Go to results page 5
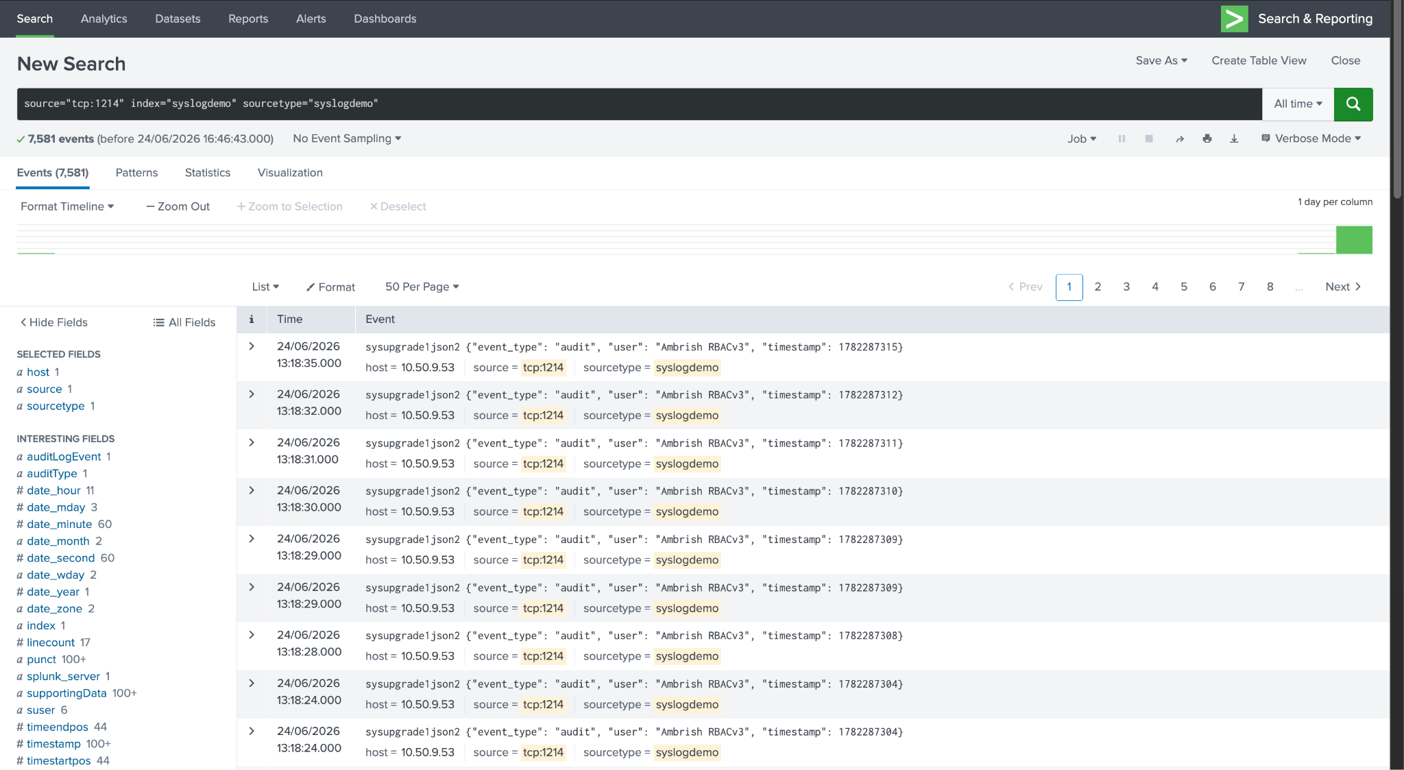 [x=1184, y=287]
